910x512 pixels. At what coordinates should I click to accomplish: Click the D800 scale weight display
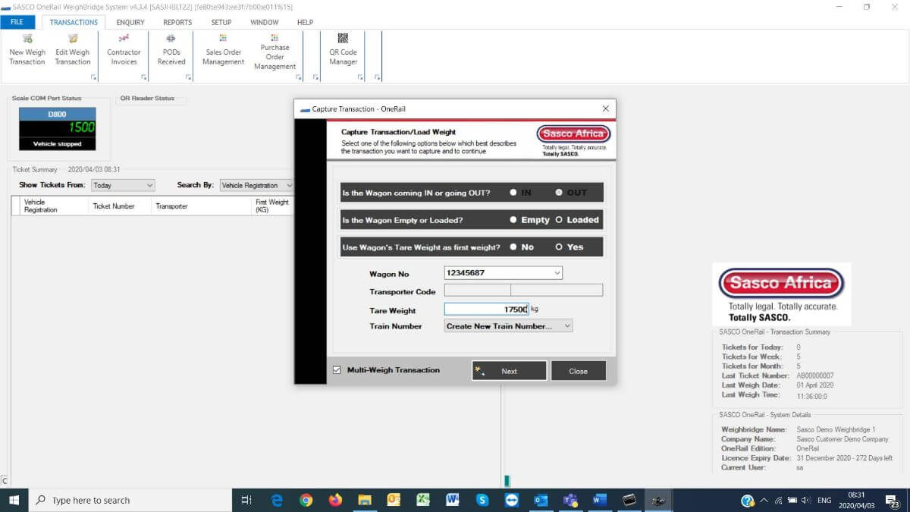(x=57, y=127)
